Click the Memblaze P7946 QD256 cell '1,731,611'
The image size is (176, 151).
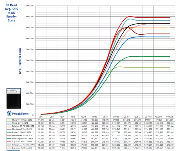tap(127, 129)
